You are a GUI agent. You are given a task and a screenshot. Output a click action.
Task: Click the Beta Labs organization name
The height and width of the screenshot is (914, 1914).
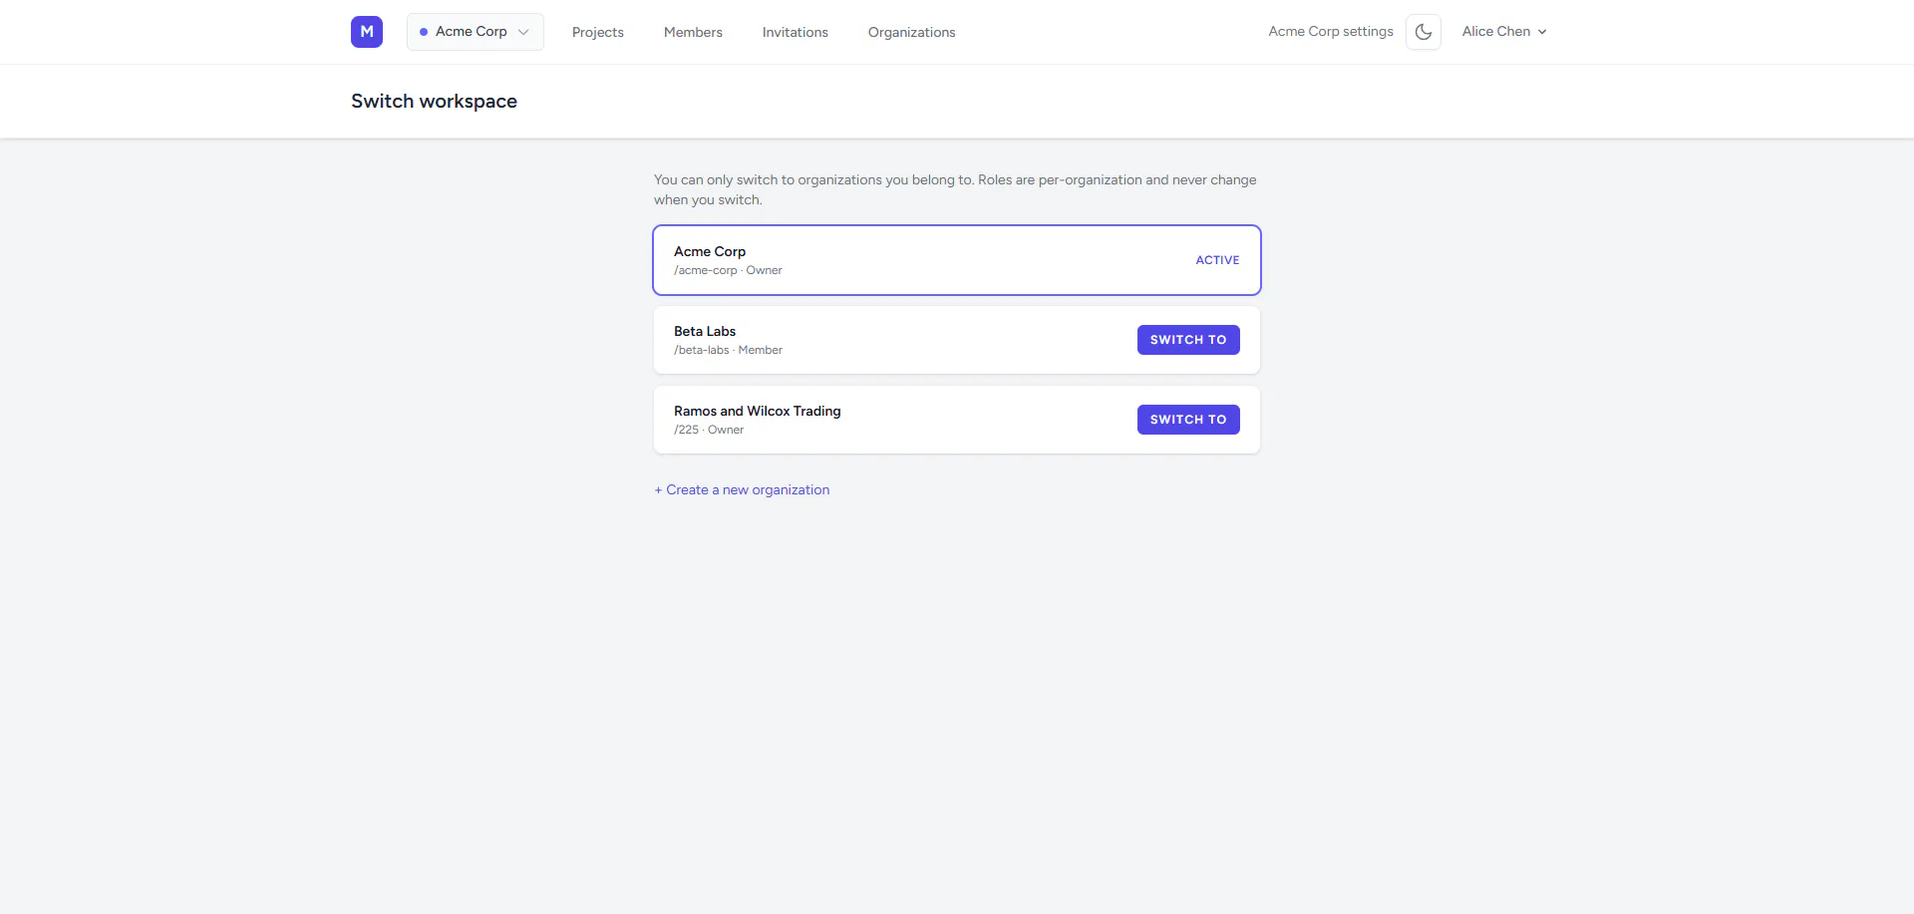pyautogui.click(x=705, y=331)
